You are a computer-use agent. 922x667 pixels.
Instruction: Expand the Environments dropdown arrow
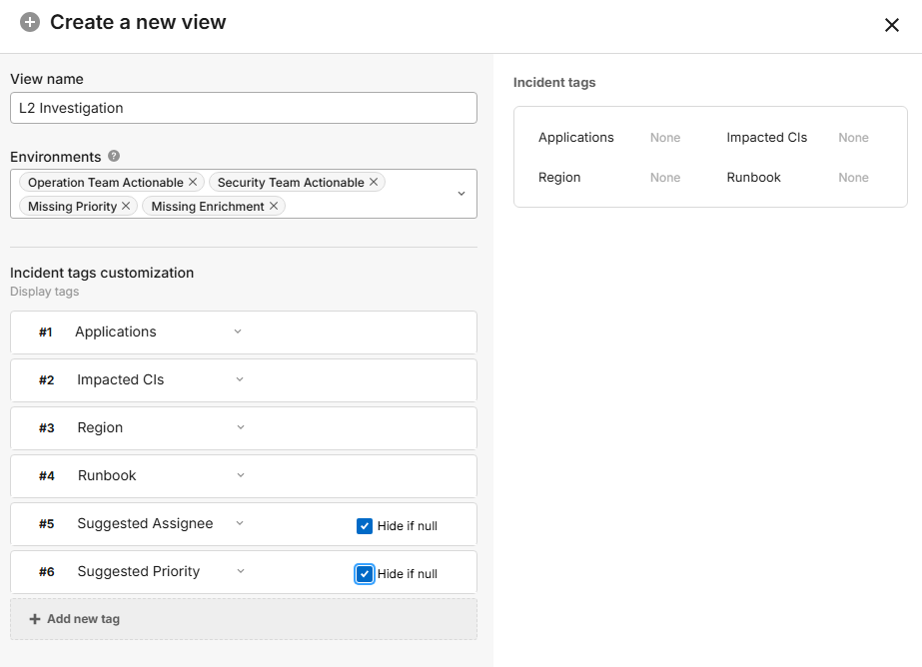pyautogui.click(x=461, y=194)
